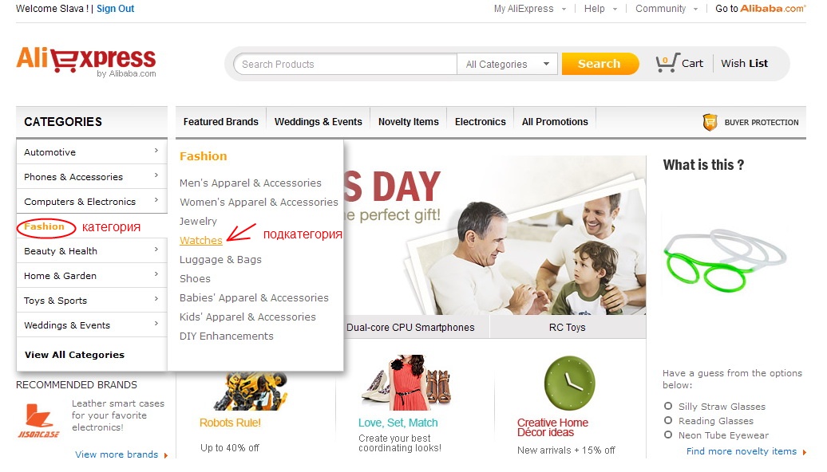
Task: Open the All Categories search dropdown
Action: [x=508, y=65]
